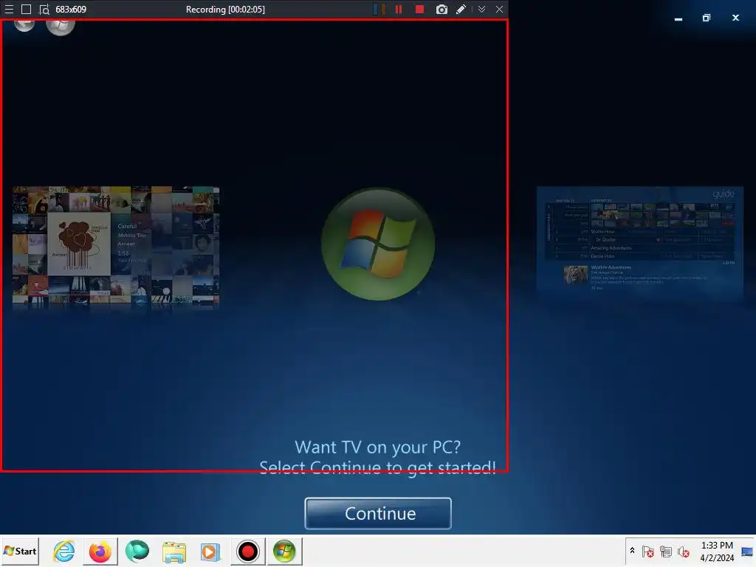
Task: Click the Continue button
Action: pos(378,514)
